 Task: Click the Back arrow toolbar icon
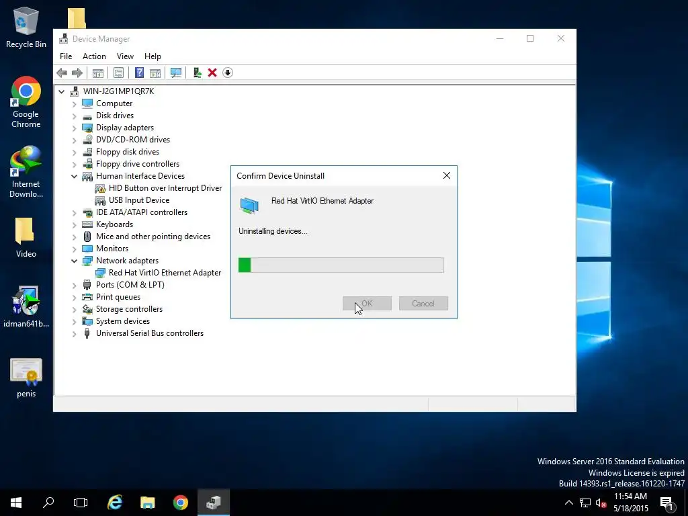click(x=62, y=73)
